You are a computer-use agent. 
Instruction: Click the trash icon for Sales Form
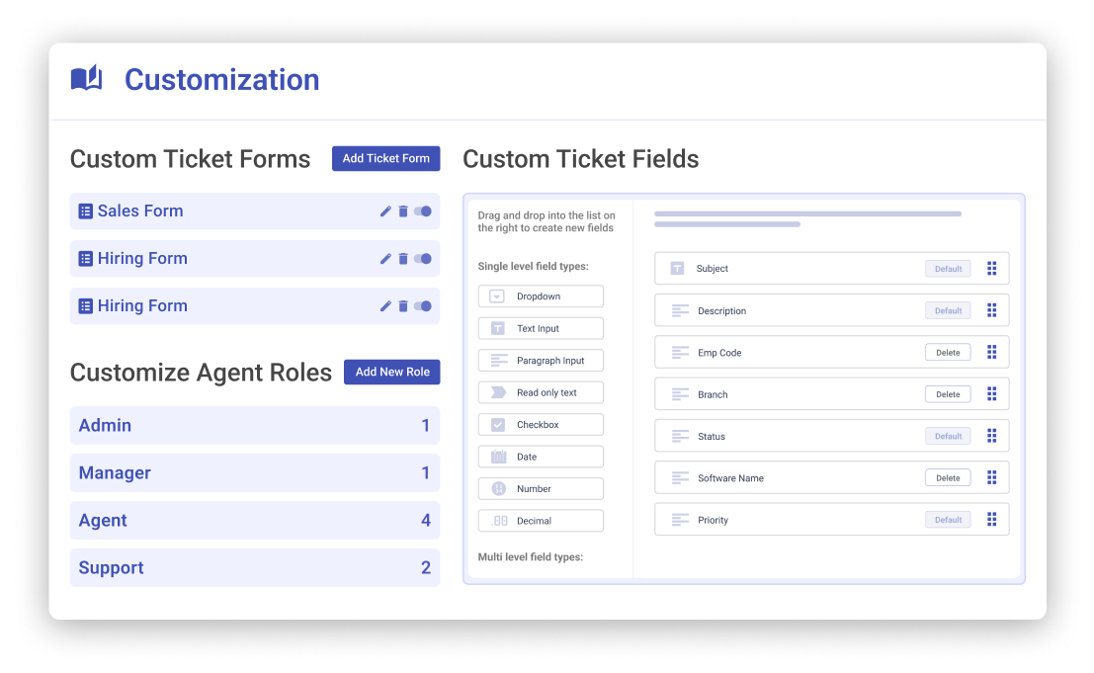point(403,211)
